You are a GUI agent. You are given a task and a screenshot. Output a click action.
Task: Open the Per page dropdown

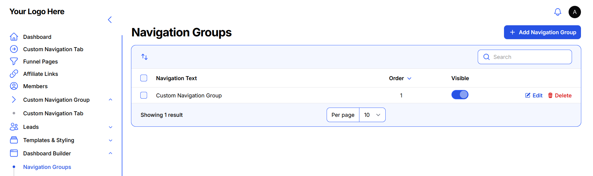pos(372,115)
